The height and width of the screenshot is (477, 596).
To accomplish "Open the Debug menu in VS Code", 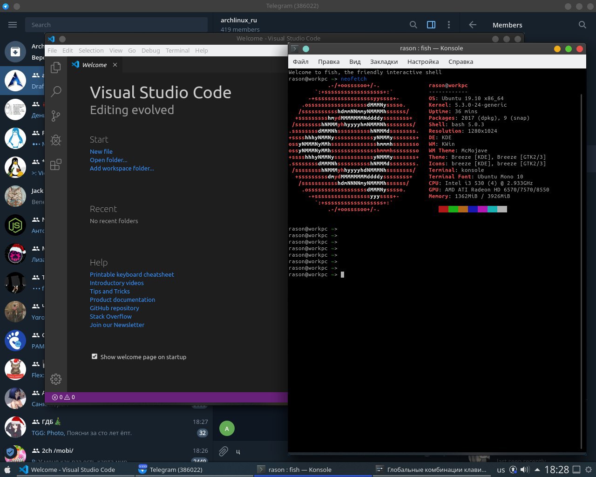I will point(150,50).
